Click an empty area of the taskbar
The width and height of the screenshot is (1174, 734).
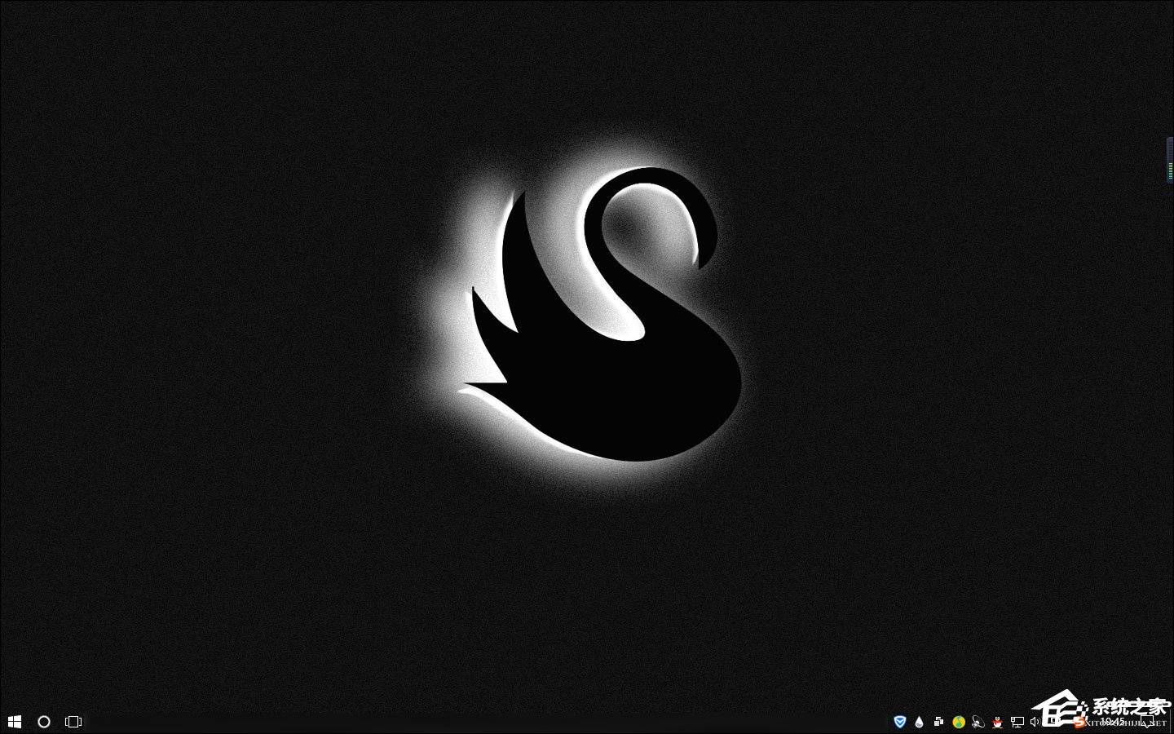pyautogui.click(x=489, y=722)
